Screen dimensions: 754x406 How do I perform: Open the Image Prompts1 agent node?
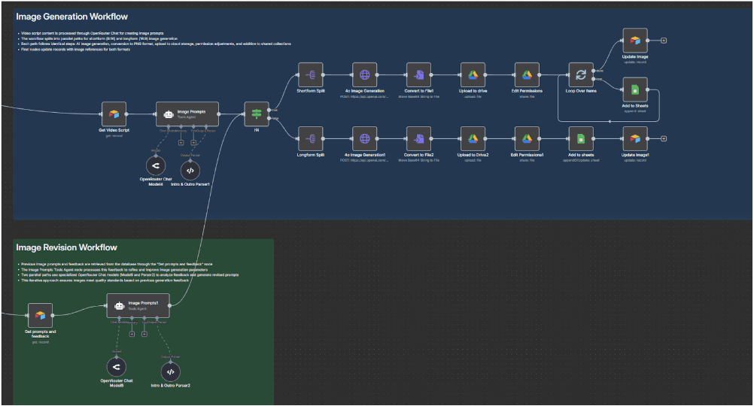[138, 305]
